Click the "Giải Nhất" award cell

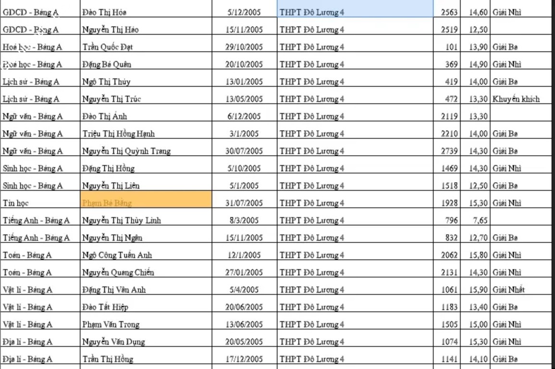click(521, 290)
